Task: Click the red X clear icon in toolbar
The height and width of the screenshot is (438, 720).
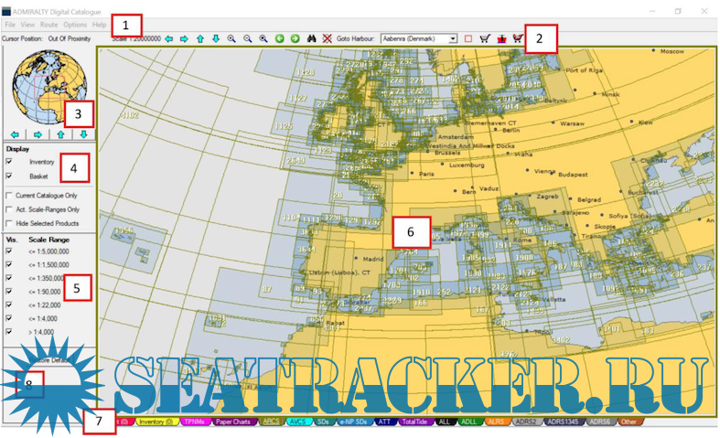Action: [327, 39]
